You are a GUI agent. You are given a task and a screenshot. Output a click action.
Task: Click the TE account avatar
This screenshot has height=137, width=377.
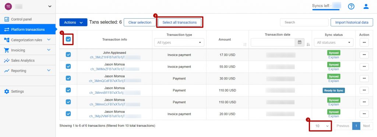[x=8, y=7]
